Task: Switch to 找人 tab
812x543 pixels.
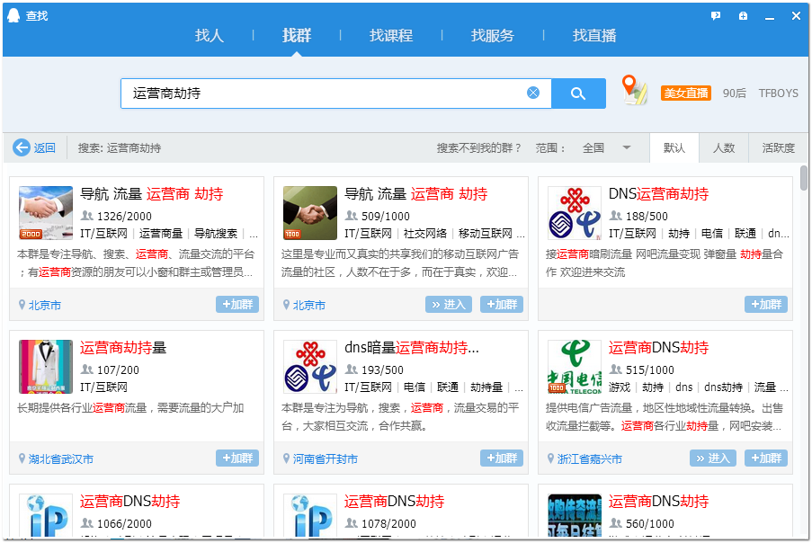Action: pos(210,36)
